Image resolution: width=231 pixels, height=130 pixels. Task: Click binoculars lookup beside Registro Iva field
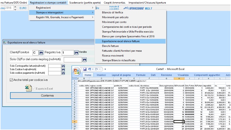pyautogui.click(x=76, y=52)
